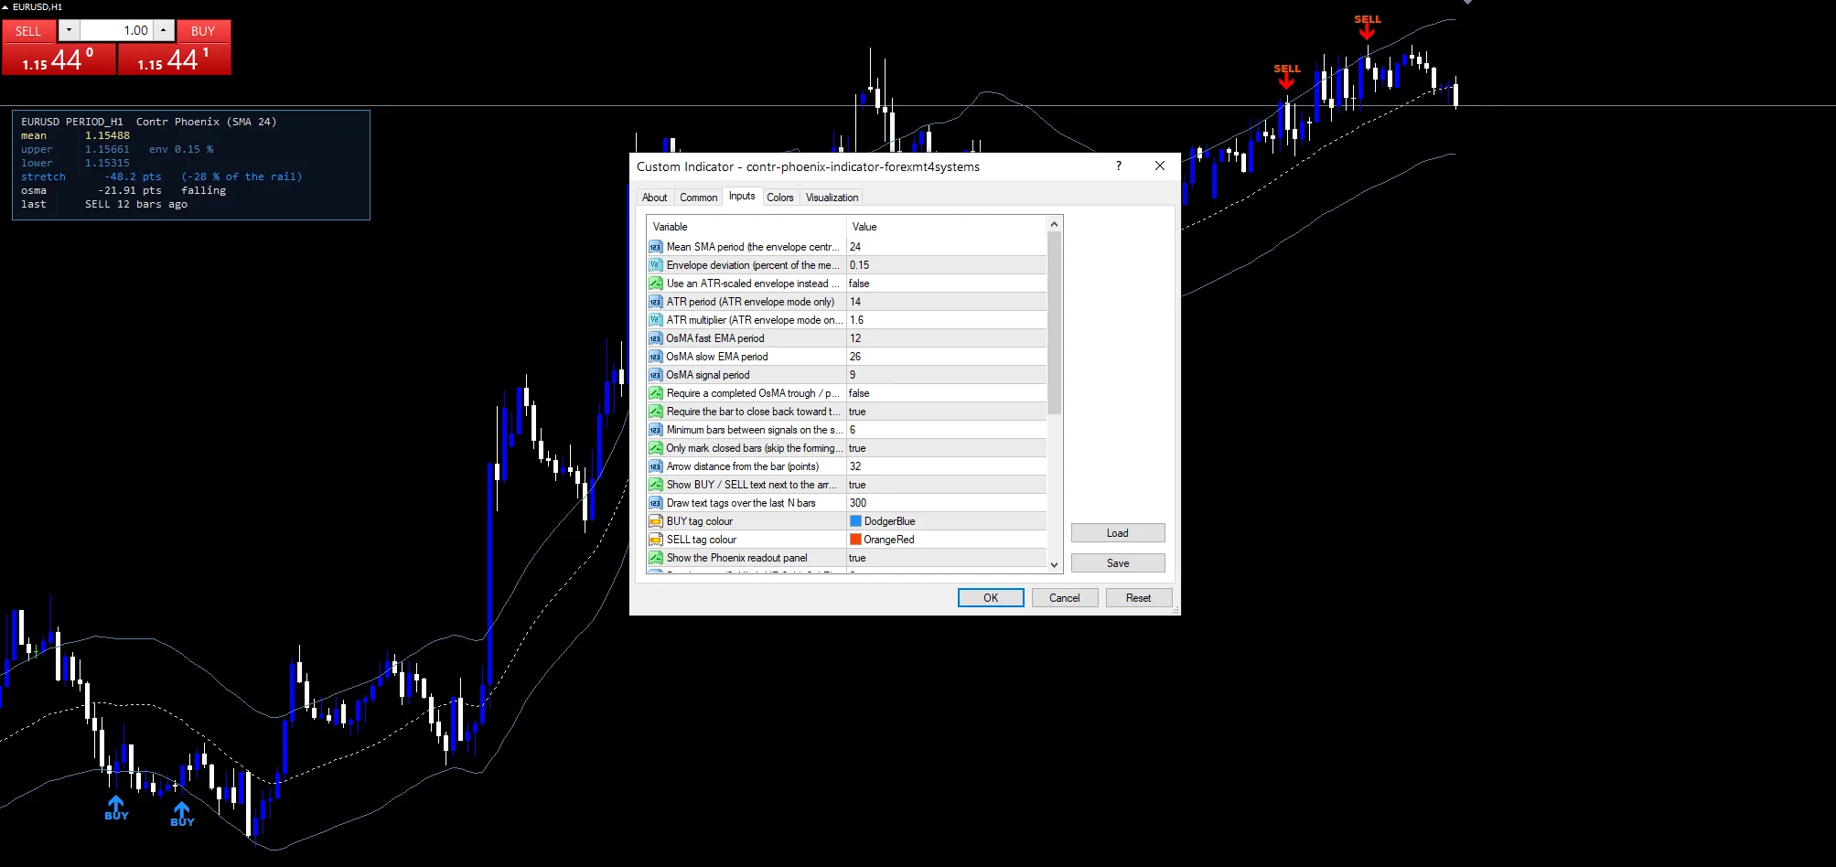Open the About tab
The height and width of the screenshot is (867, 1836).
(654, 198)
